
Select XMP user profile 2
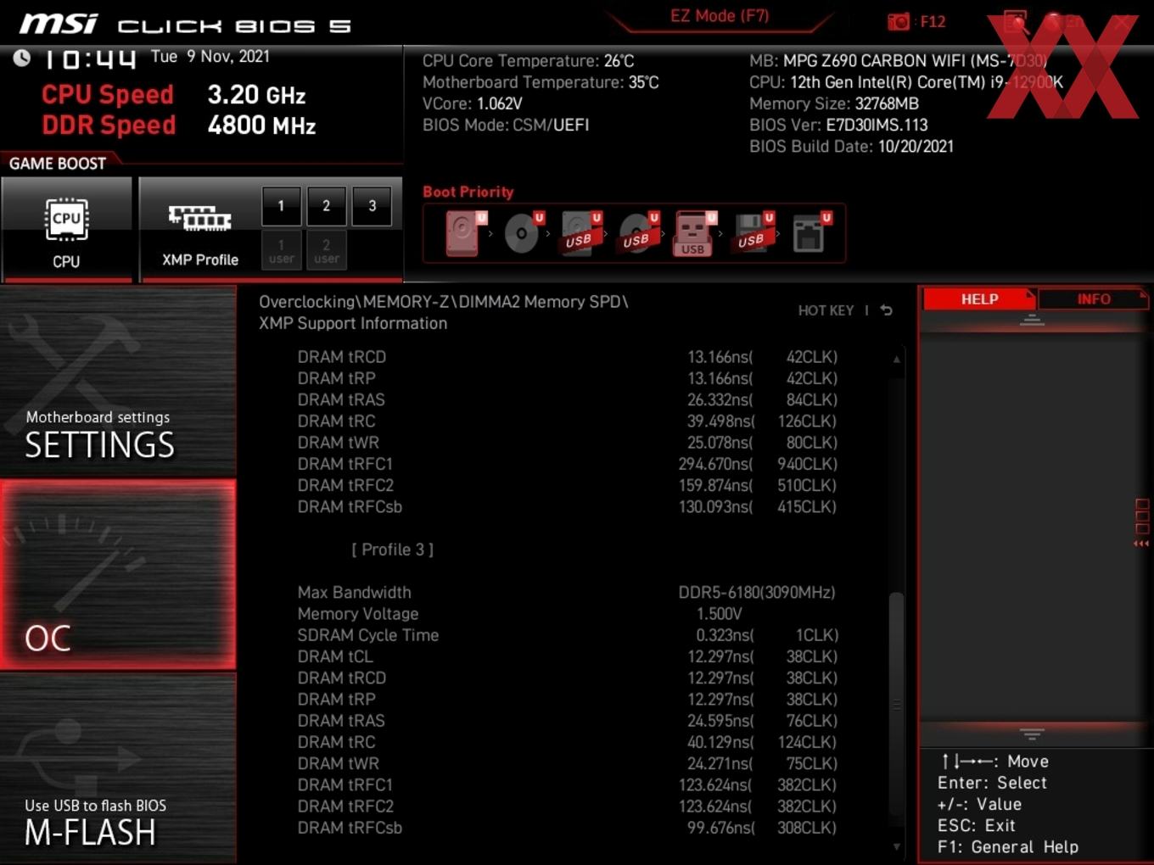[326, 251]
